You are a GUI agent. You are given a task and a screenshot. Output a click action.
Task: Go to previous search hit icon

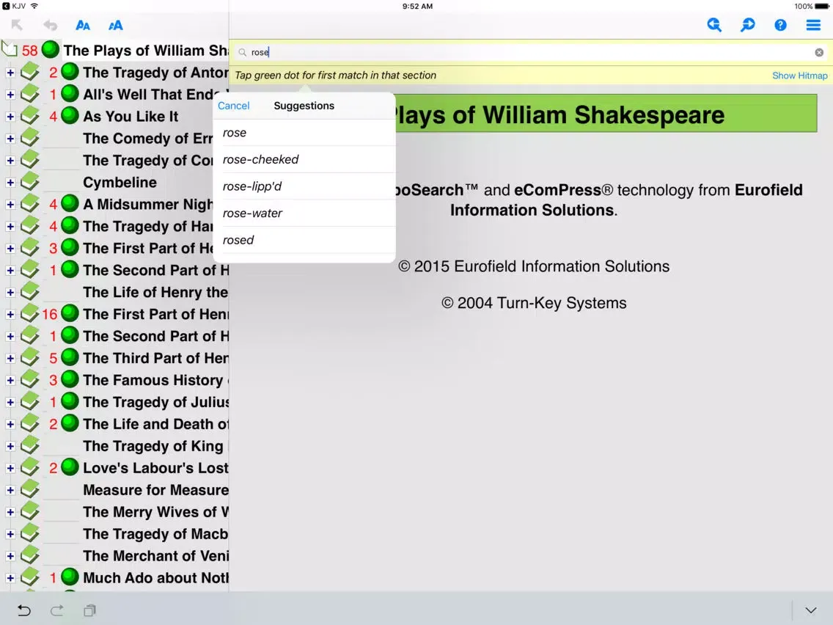pyautogui.click(x=714, y=25)
